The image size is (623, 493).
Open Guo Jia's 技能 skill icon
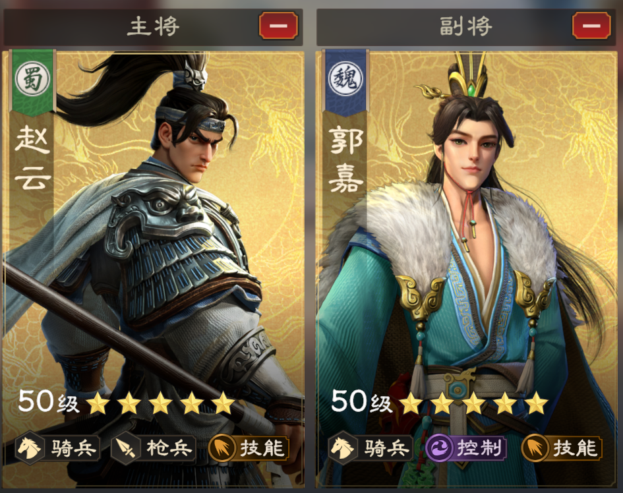pos(535,448)
